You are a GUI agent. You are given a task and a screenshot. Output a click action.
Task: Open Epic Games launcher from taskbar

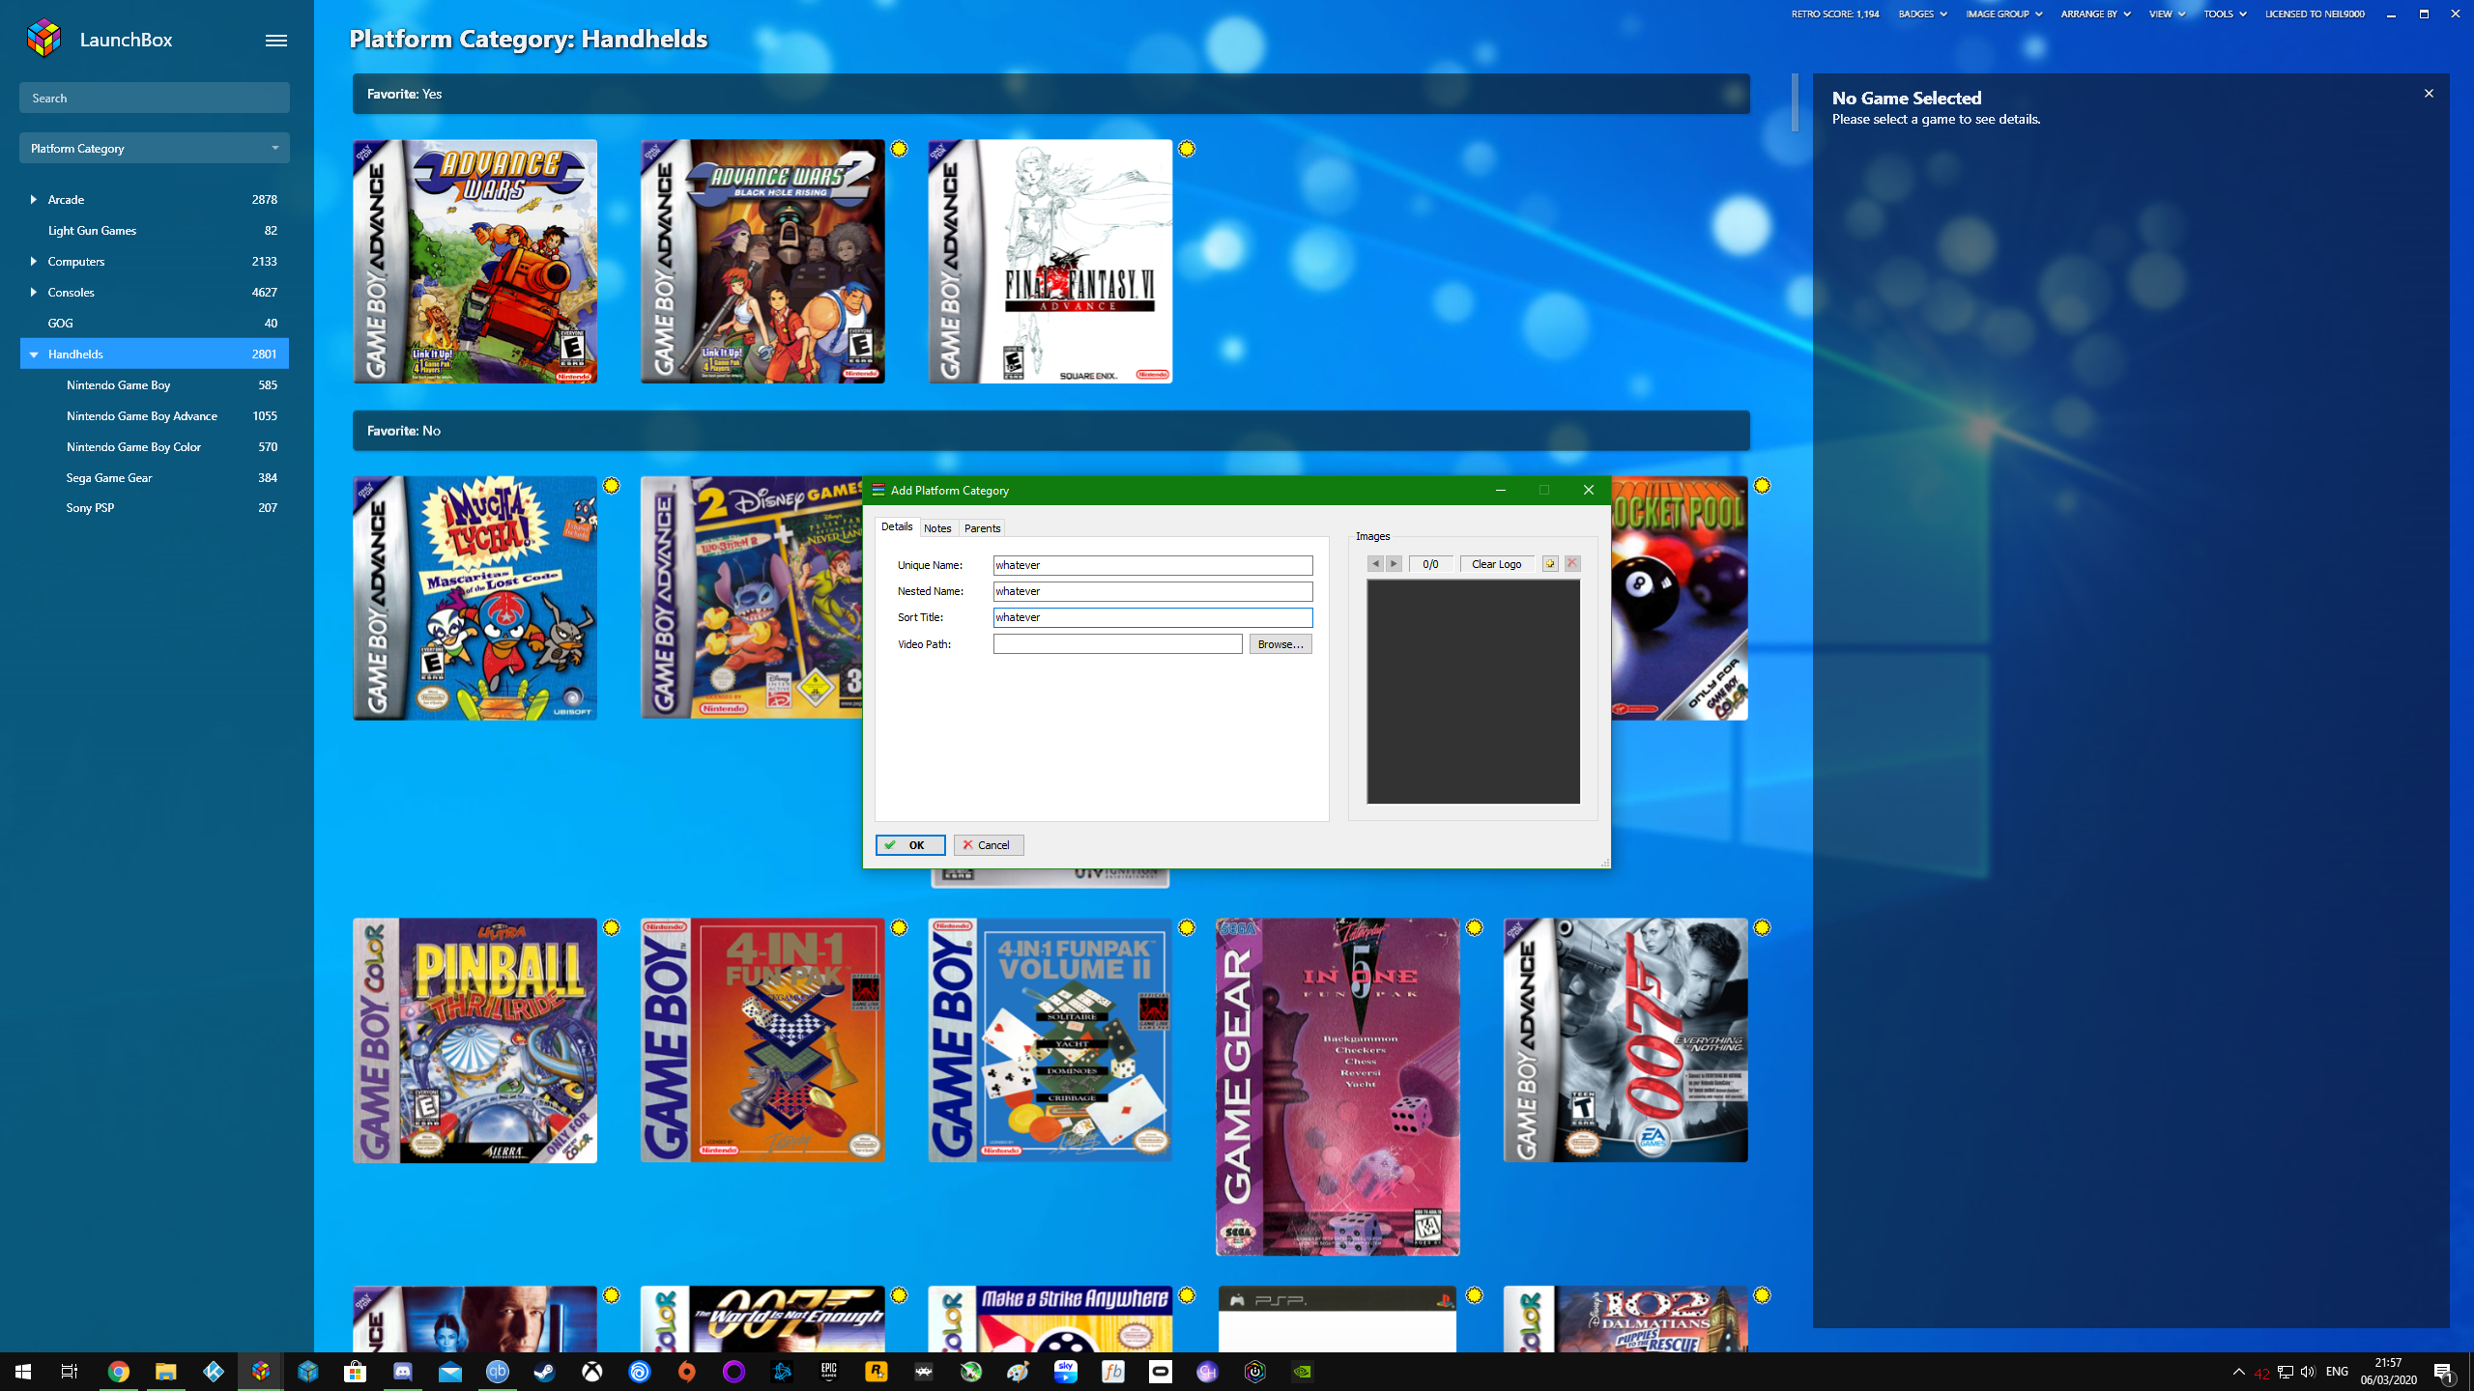click(x=829, y=1372)
